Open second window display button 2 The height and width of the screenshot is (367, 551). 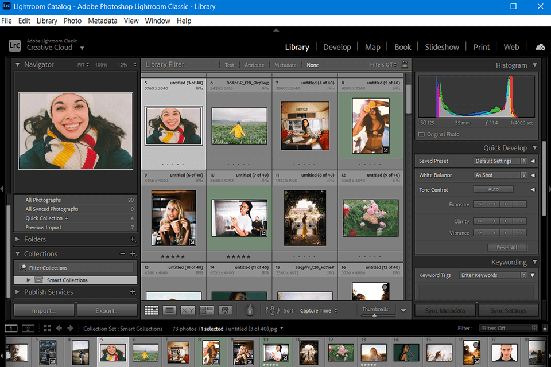click(x=28, y=329)
